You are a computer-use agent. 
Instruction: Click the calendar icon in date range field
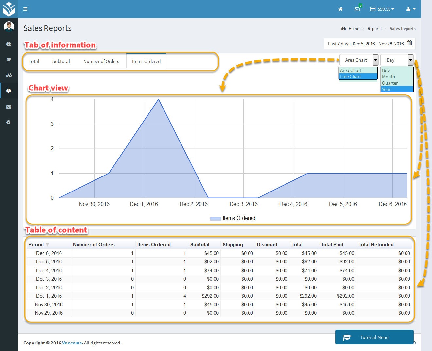click(409, 42)
